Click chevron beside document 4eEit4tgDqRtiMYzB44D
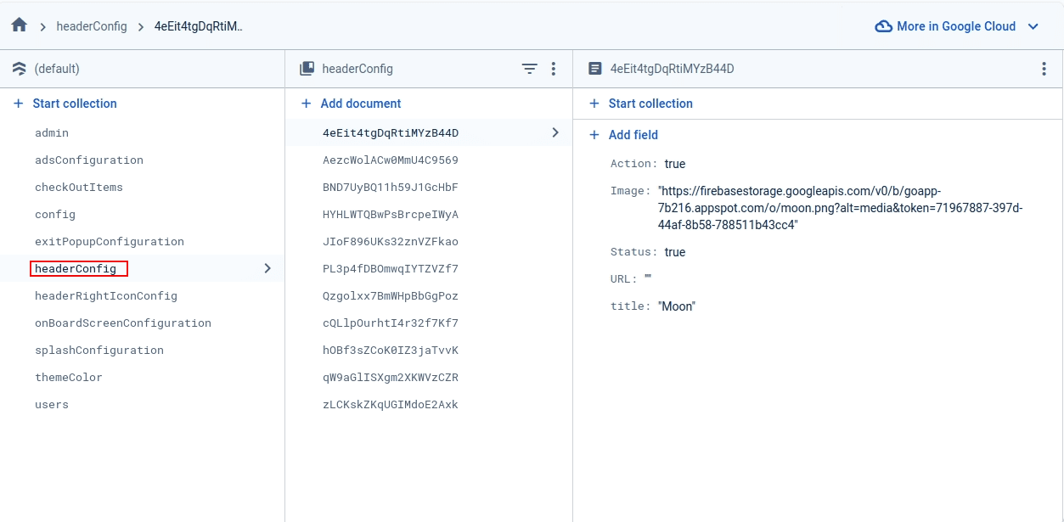 [x=555, y=132]
